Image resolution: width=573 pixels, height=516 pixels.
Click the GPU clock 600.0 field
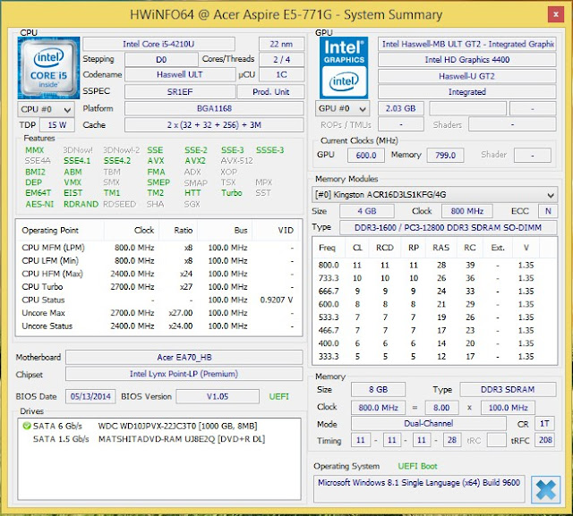point(366,155)
